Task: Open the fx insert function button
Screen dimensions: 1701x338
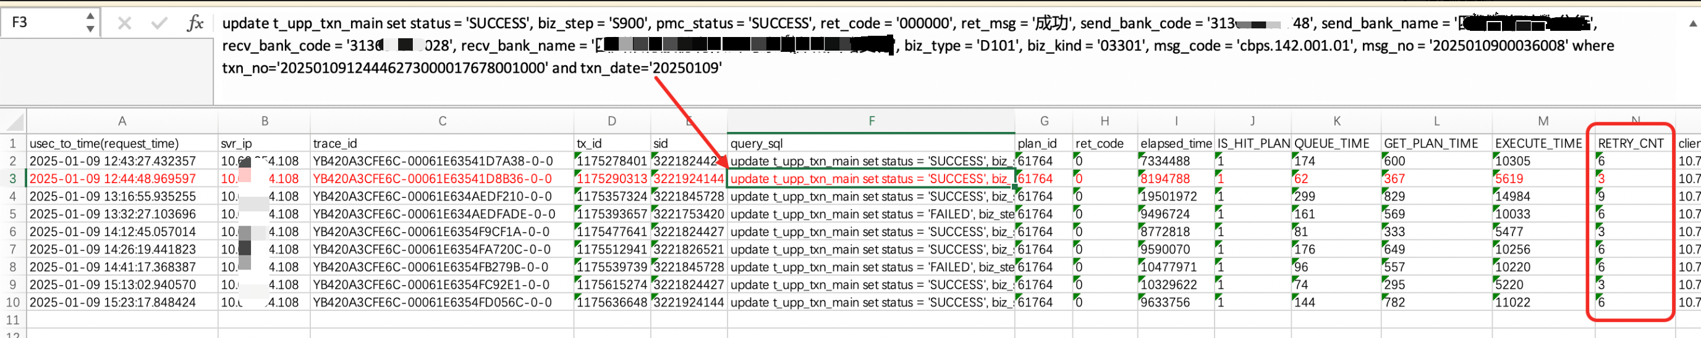Action: [x=195, y=23]
